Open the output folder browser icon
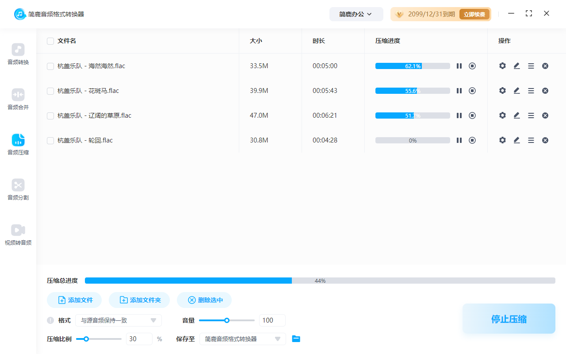Screen dimensions: 566x354 coord(296,339)
